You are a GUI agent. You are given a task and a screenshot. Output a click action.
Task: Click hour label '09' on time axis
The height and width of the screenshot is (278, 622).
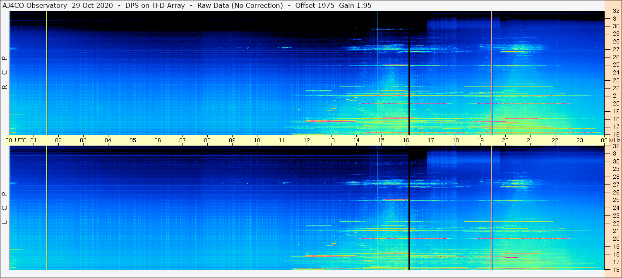point(232,140)
